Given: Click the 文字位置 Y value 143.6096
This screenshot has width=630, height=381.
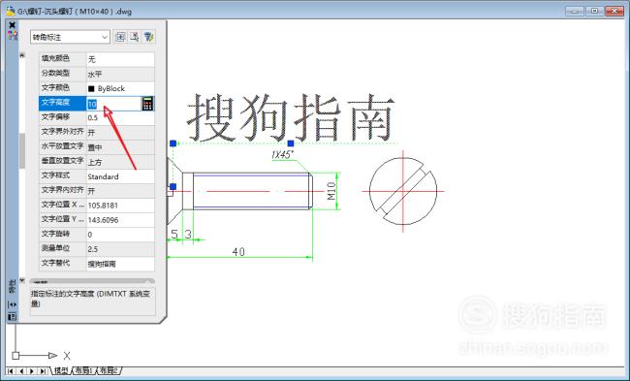Looking at the screenshot, I should coord(120,220).
